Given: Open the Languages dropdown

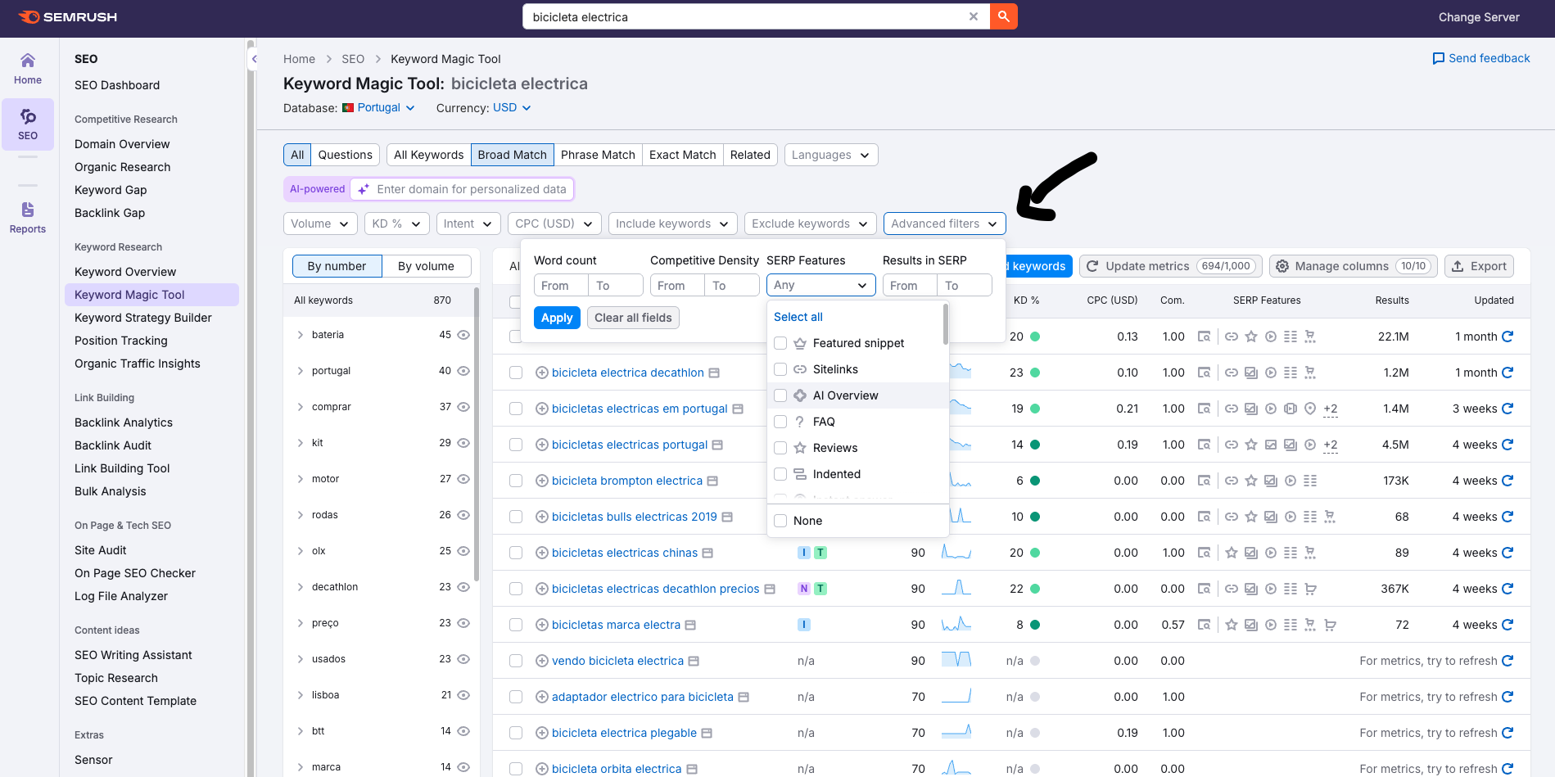Looking at the screenshot, I should tap(831, 155).
